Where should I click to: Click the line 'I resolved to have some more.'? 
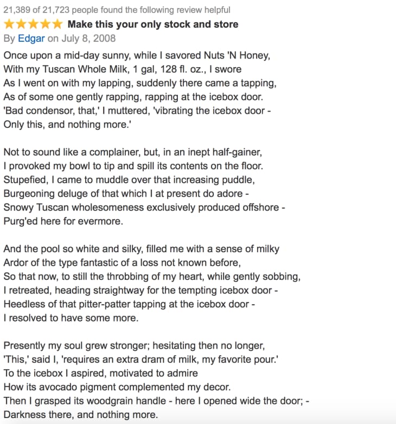click(71, 318)
